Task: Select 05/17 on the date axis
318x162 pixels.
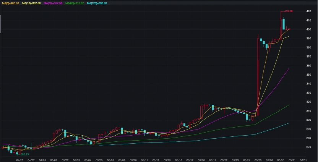Action: click(190, 160)
